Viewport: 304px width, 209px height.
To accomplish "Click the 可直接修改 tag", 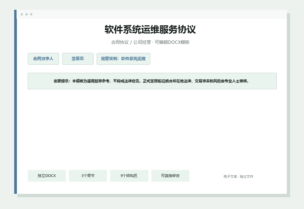I will [170, 176].
